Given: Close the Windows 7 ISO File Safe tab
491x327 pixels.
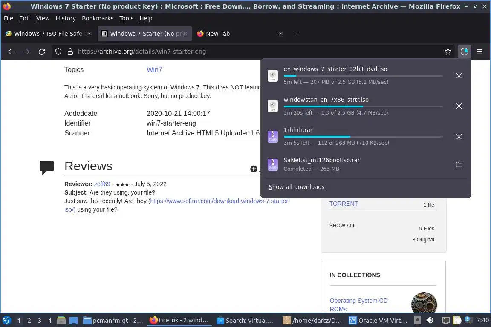Looking at the screenshot, I should [89, 34].
